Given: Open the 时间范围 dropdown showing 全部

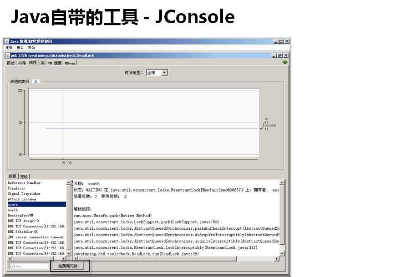Looking at the screenshot, I should tap(157, 73).
